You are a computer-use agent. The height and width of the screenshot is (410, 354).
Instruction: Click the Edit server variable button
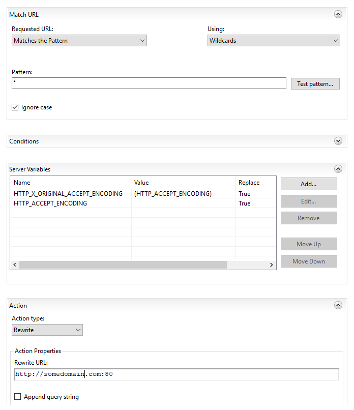(x=309, y=201)
